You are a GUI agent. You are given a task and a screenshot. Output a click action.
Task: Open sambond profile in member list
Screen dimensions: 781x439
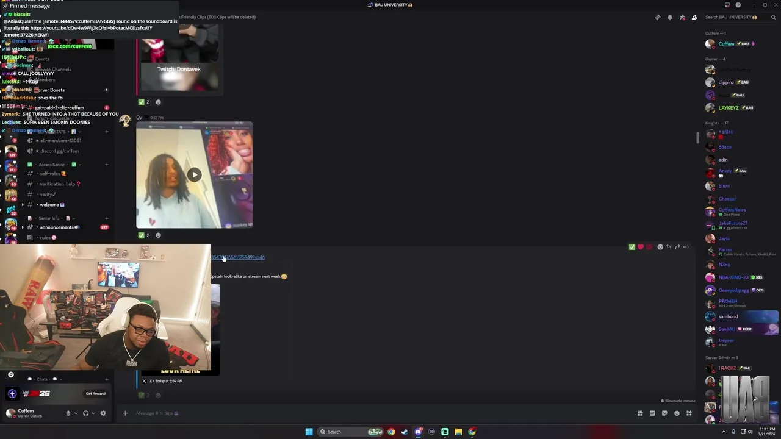tap(741, 316)
